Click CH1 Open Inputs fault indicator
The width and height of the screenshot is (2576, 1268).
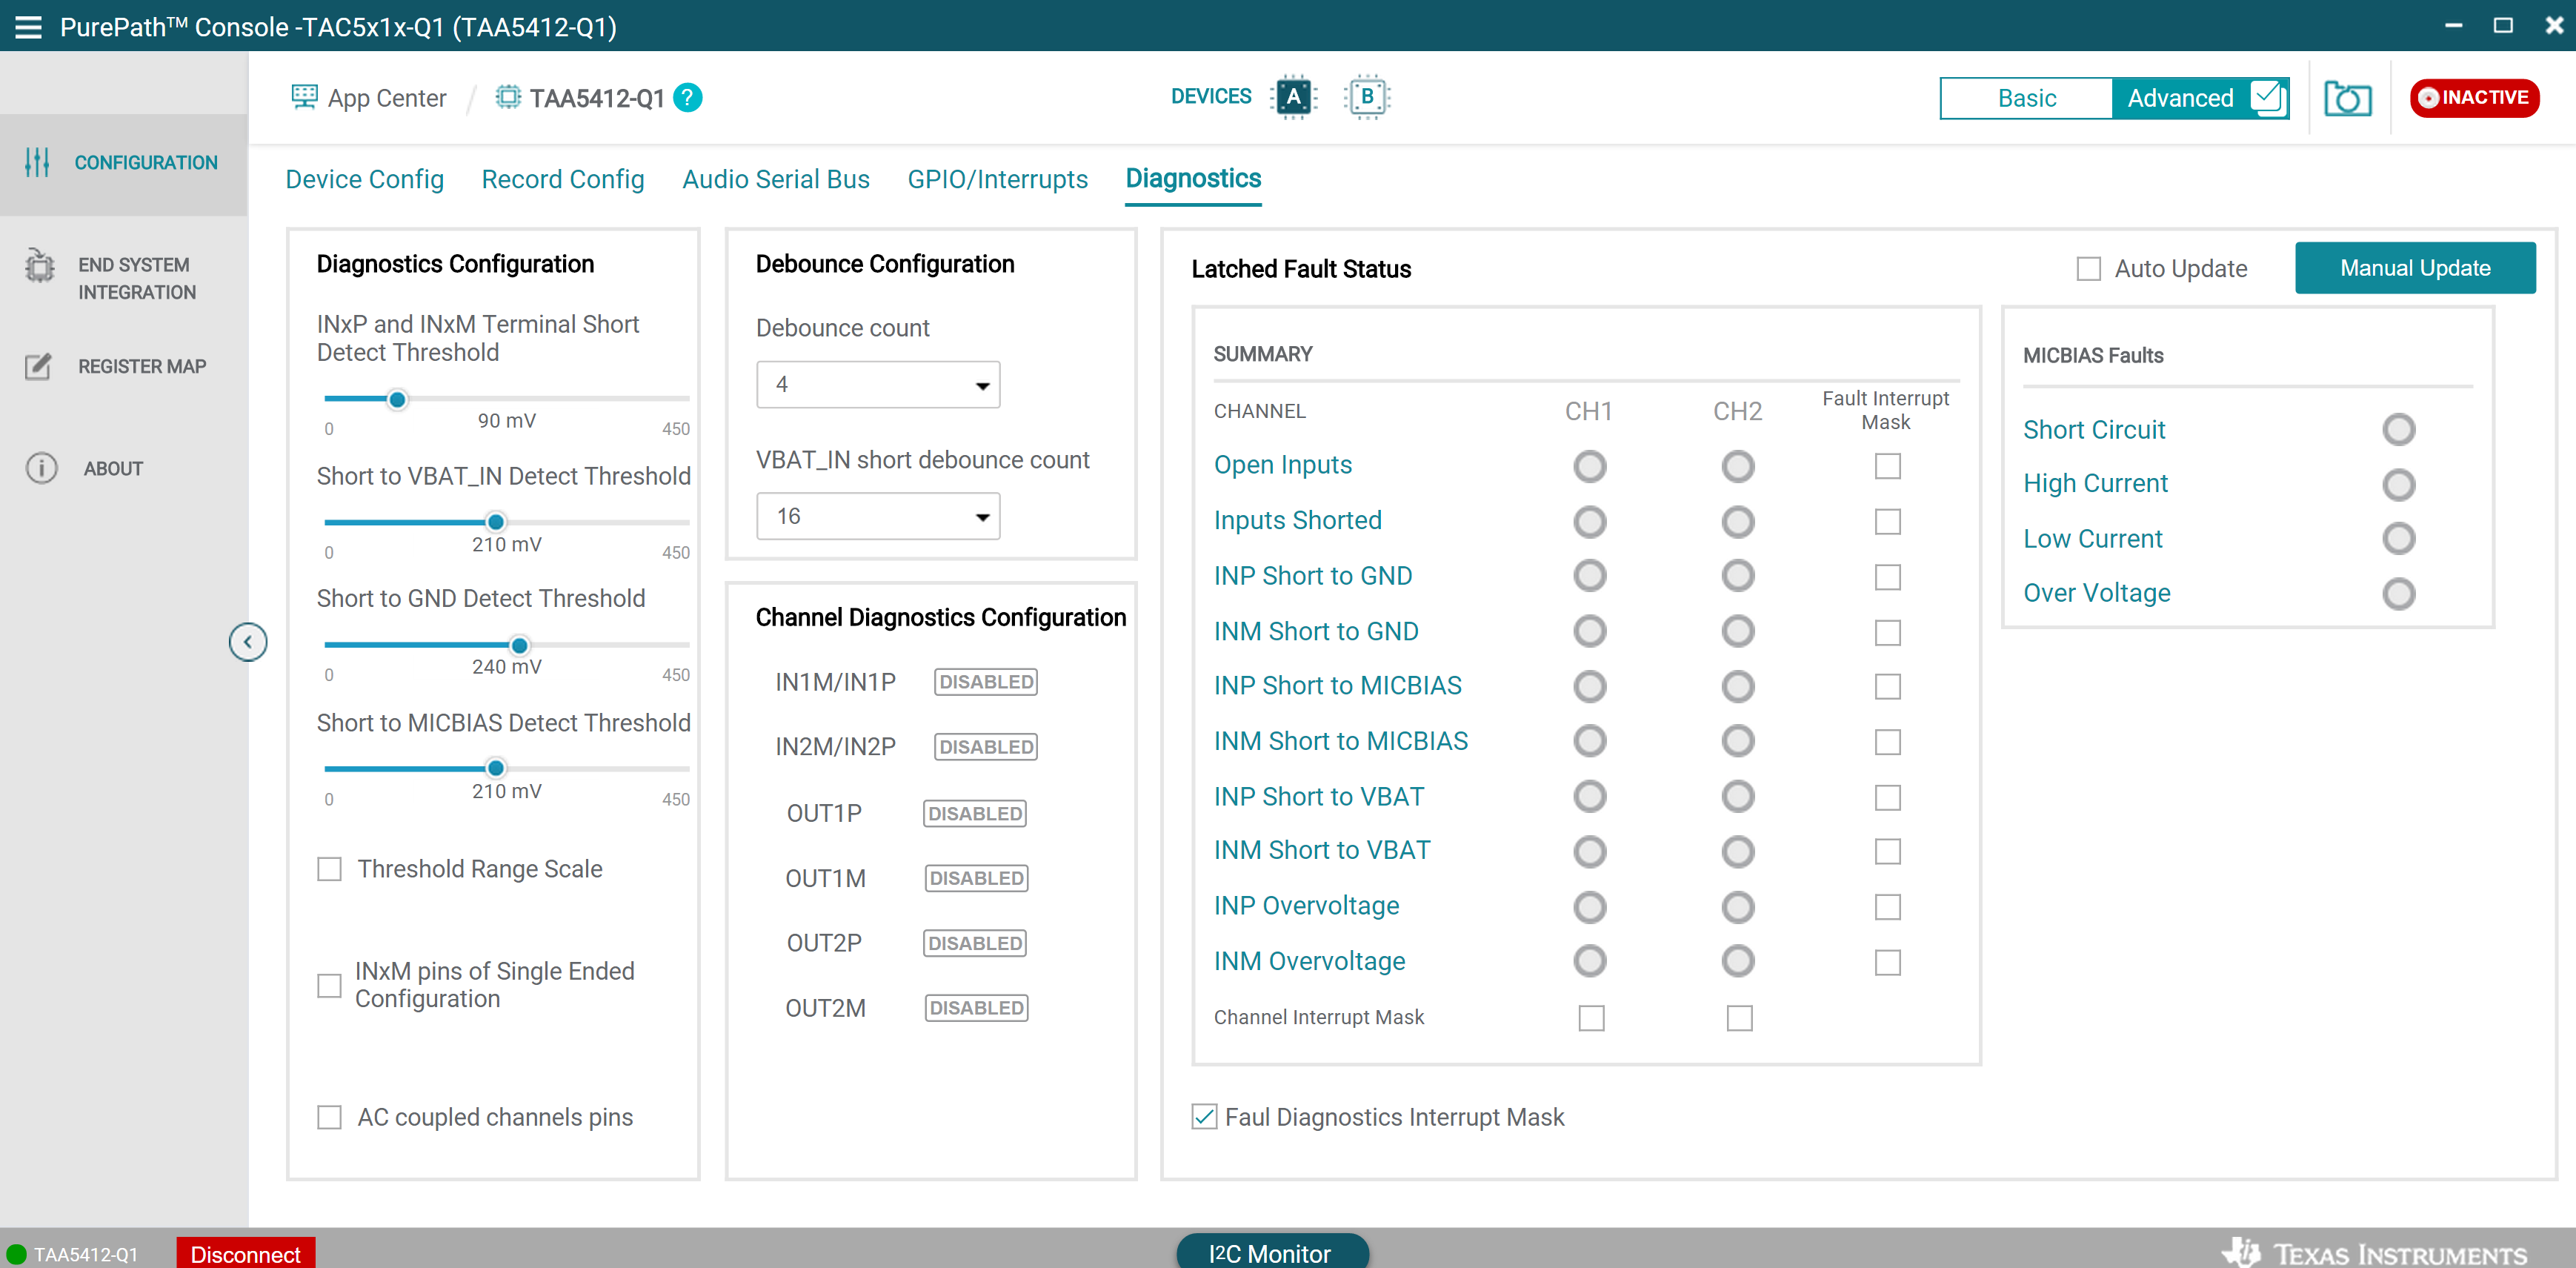point(1589,466)
